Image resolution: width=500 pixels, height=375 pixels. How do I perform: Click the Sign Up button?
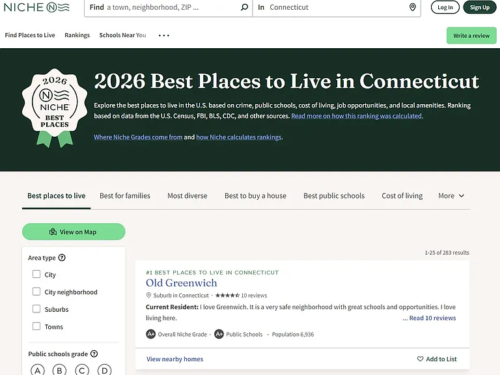(480, 7)
